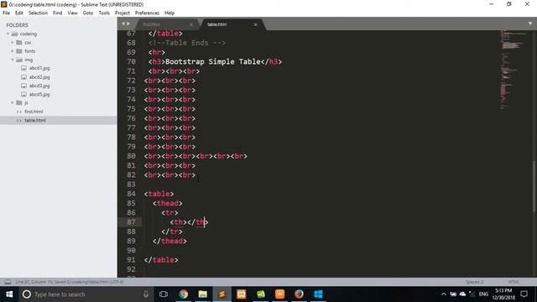
Task: Select the img folder icon
Action: (19, 60)
